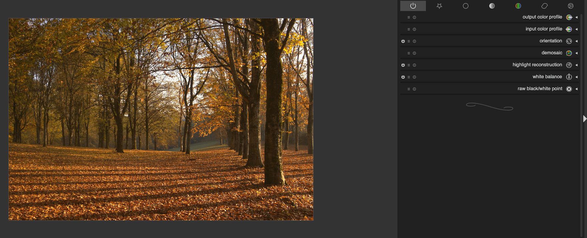Reset the demosaic module parameters
This screenshot has width=587, height=238.
pos(415,53)
